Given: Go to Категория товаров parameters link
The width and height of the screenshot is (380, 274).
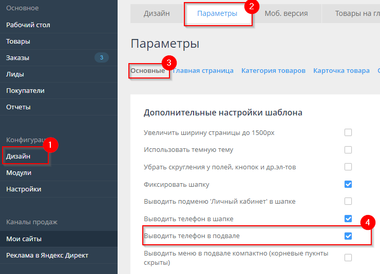Looking at the screenshot, I should click(273, 70).
